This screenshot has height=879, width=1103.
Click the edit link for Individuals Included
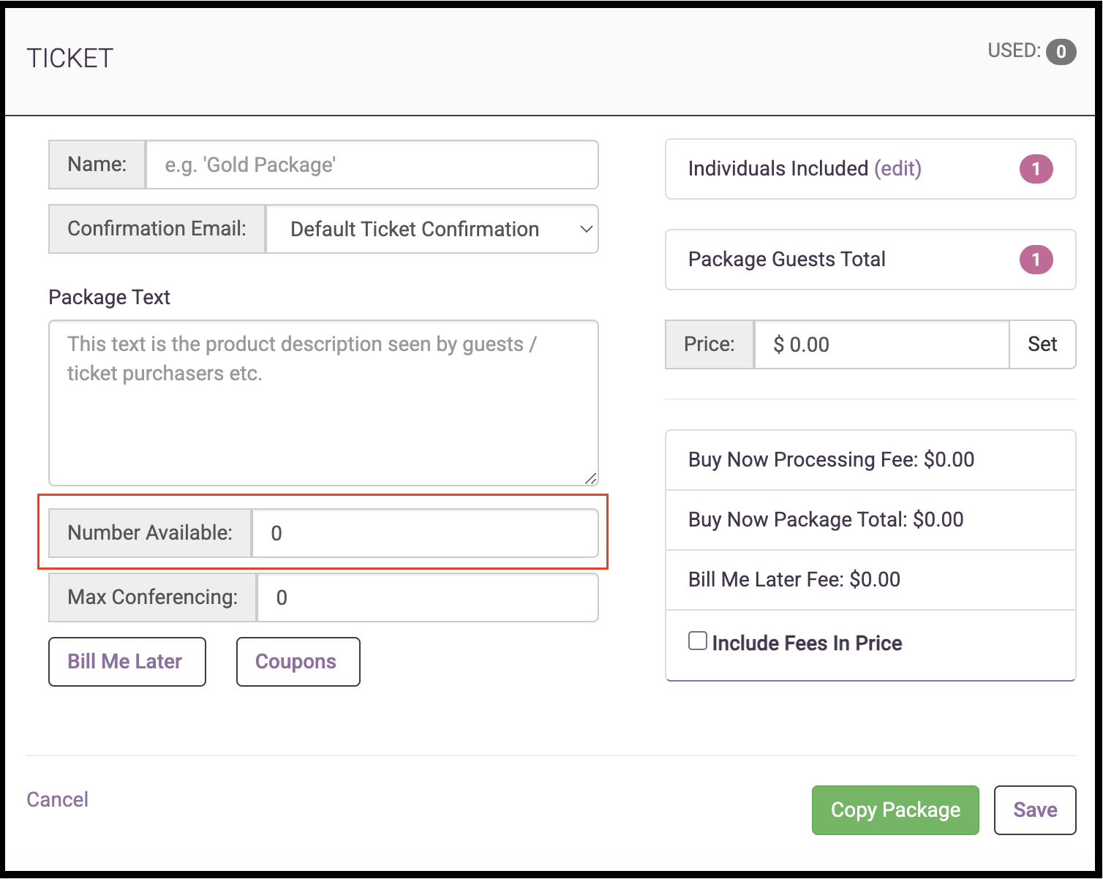(897, 169)
